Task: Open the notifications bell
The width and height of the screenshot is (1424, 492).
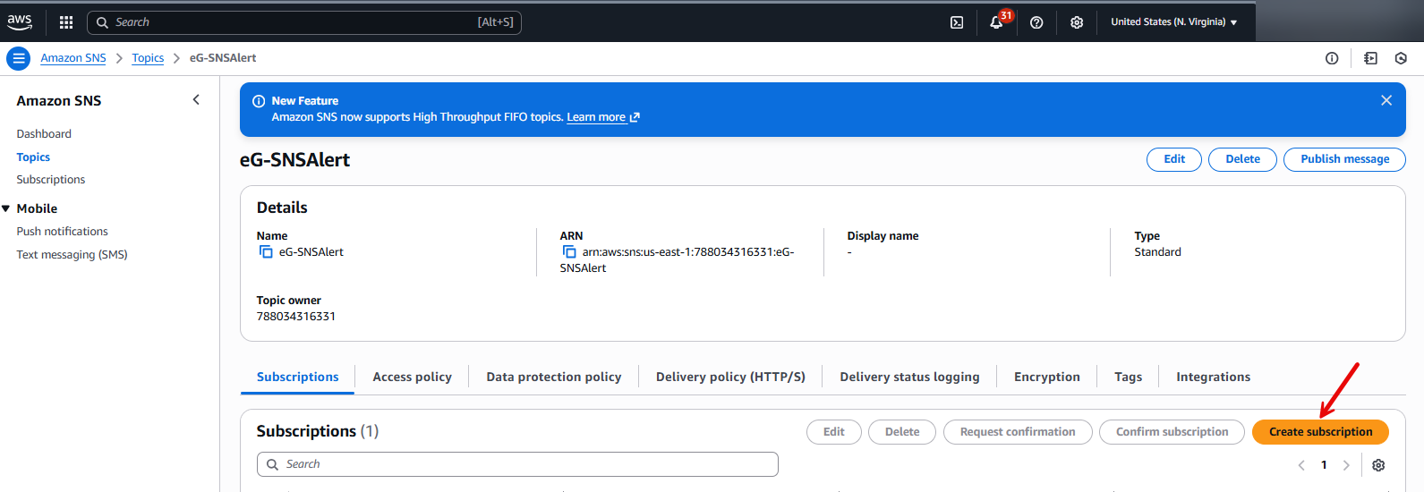Action: coord(996,22)
